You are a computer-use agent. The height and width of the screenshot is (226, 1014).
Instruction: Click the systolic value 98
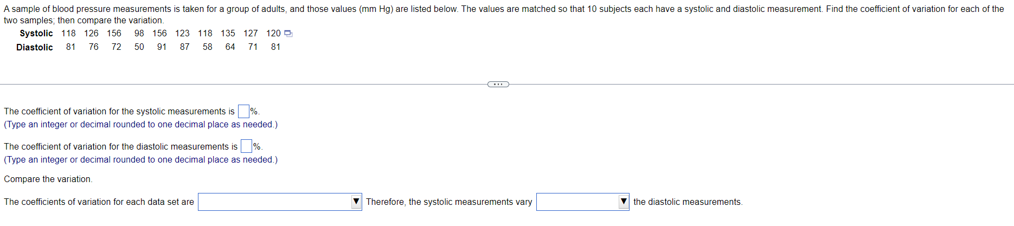click(139, 34)
